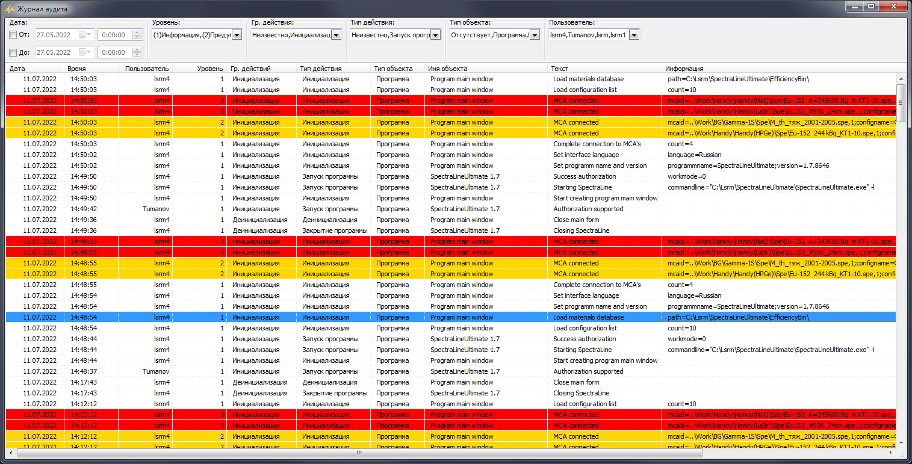
Task: Click the От time input field
Action: (x=114, y=35)
